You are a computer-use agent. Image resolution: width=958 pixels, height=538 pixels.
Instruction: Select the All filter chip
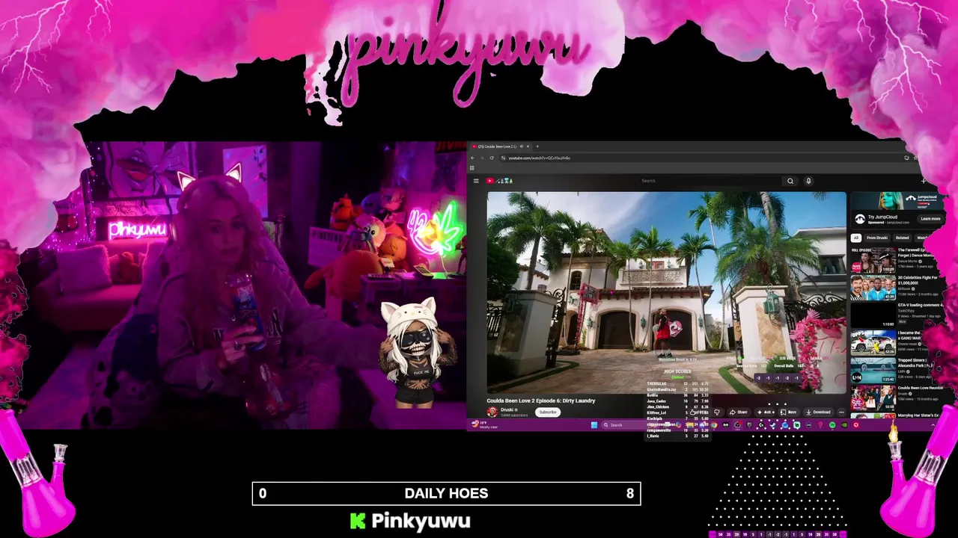[856, 238]
